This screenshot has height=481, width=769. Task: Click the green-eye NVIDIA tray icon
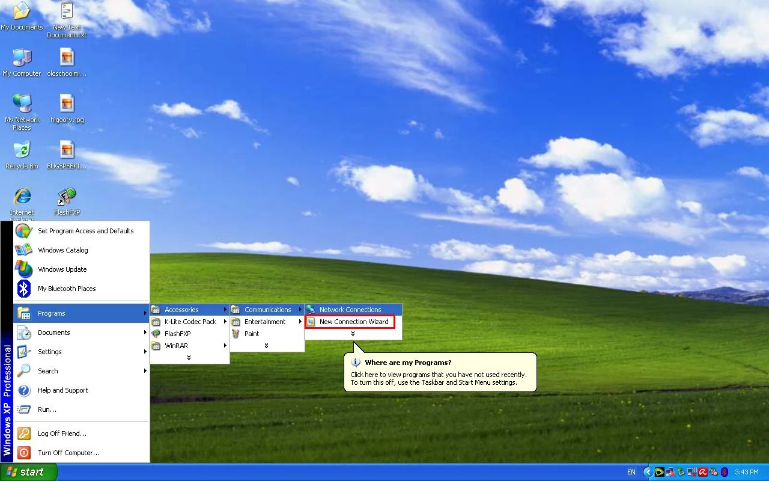click(x=660, y=472)
